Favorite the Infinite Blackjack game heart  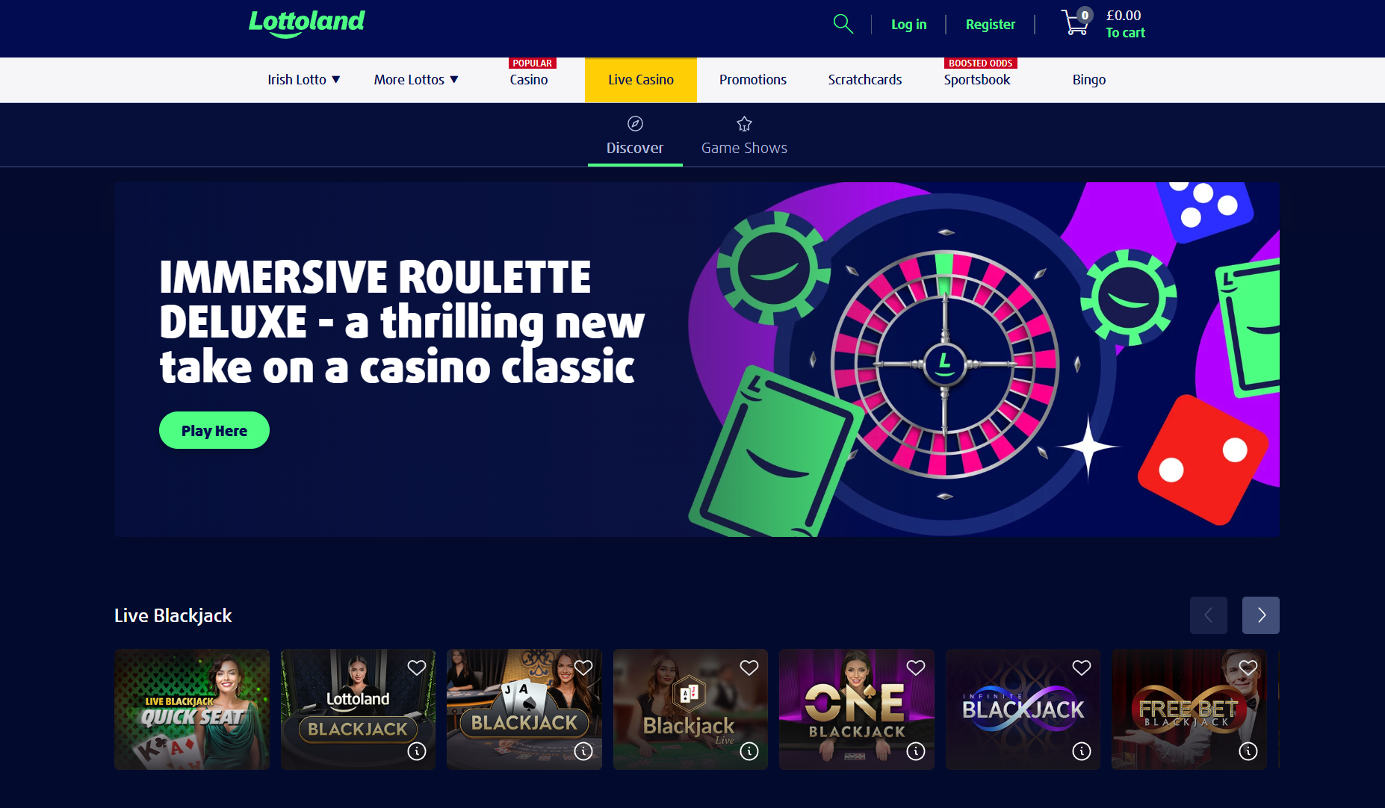pos(1082,668)
